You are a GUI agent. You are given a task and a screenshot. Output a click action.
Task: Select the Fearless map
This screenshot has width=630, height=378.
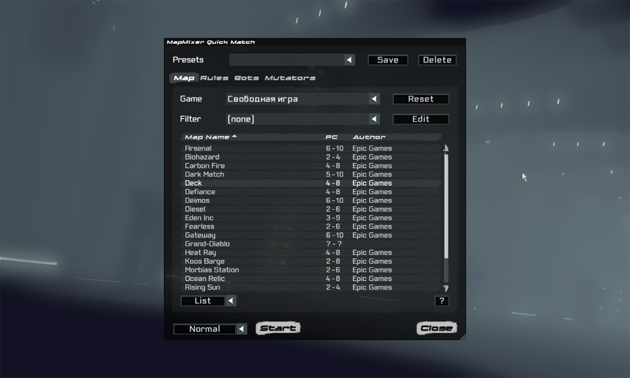pyautogui.click(x=311, y=227)
